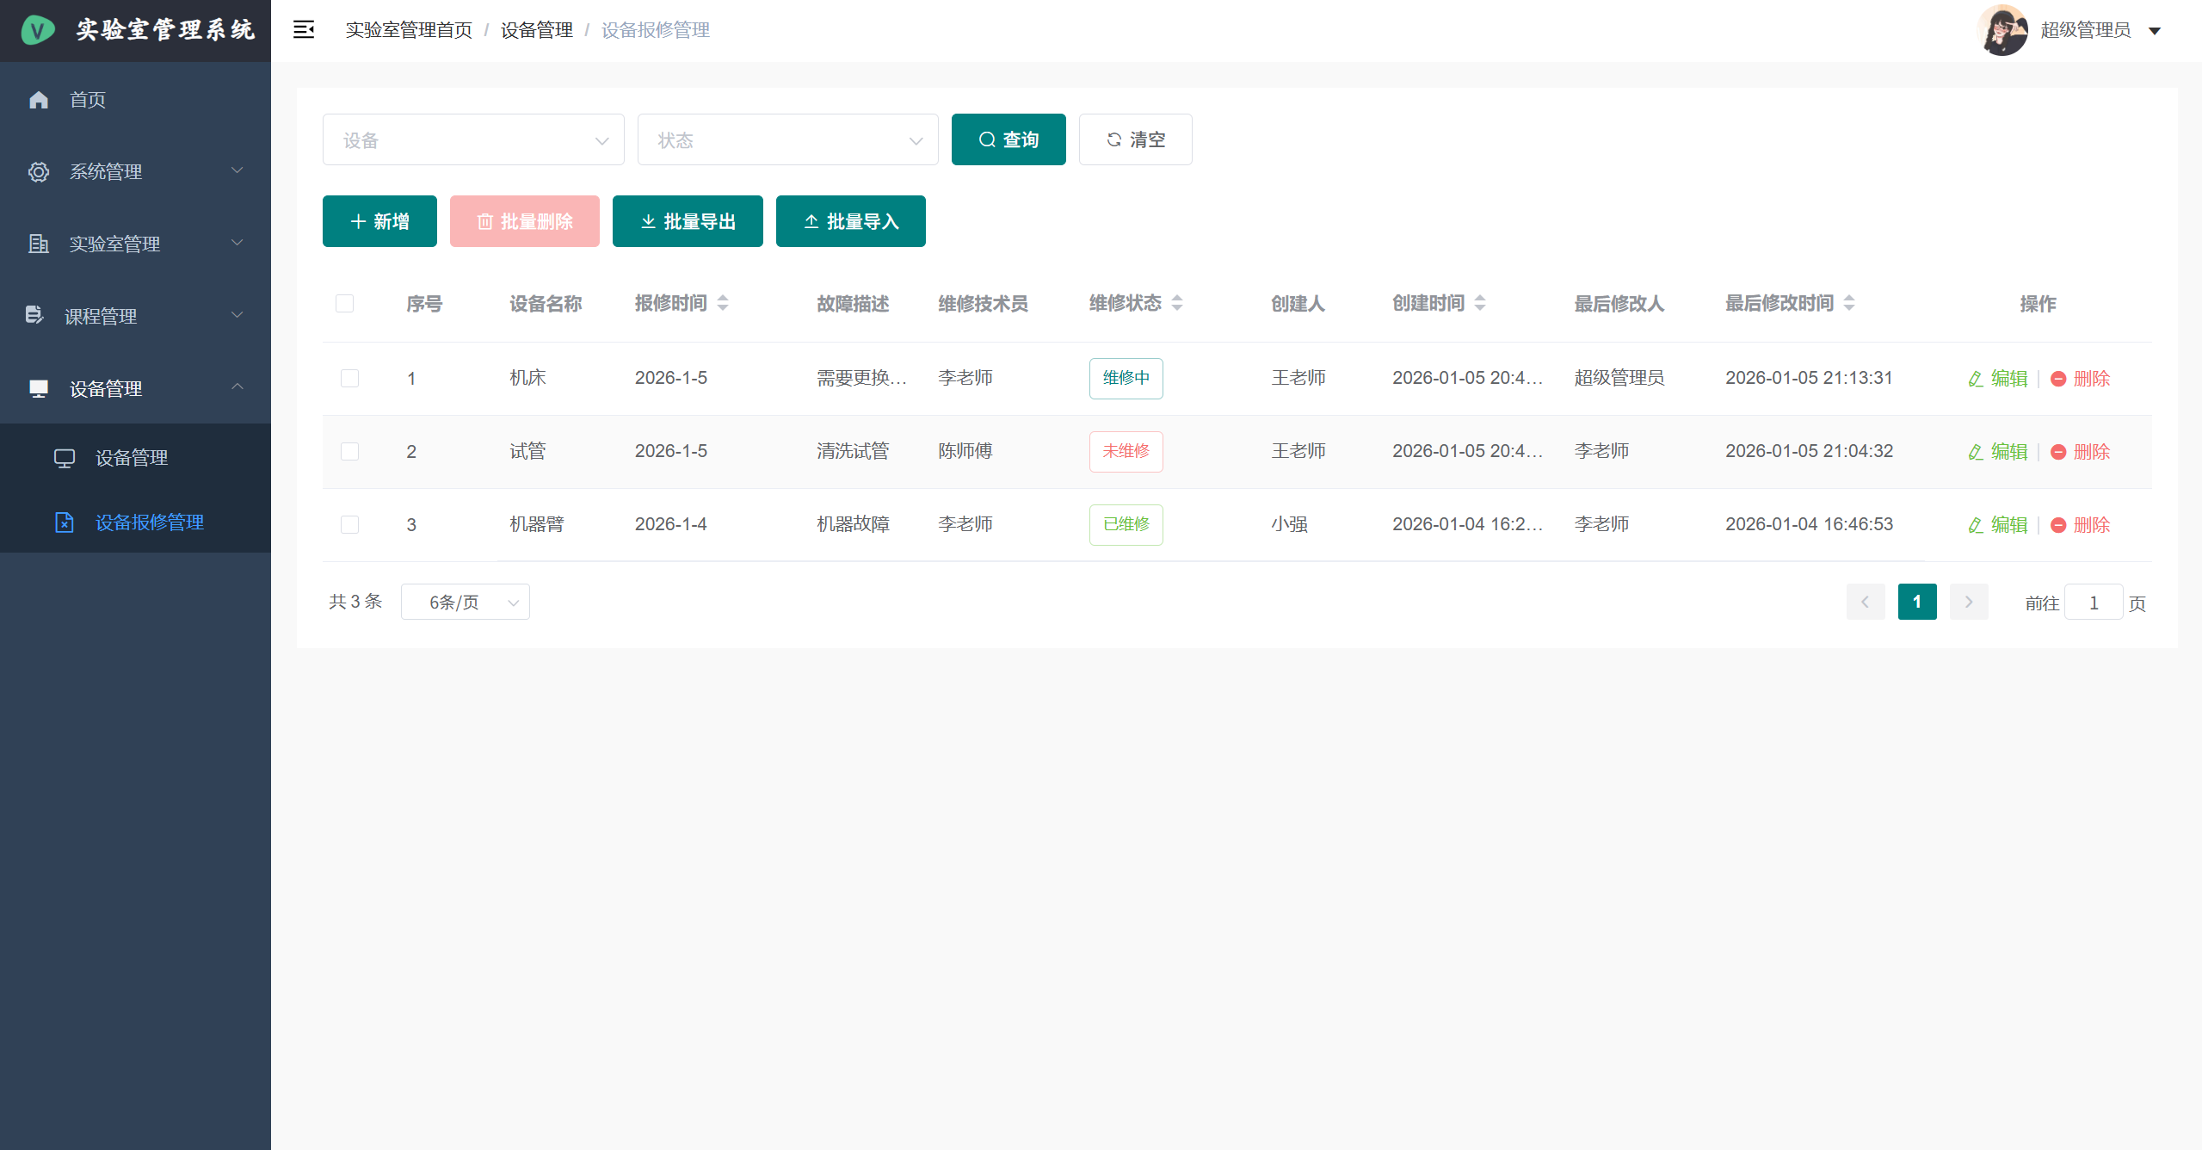Image resolution: width=2202 pixels, height=1150 pixels.
Task: Click the 查询 search button
Action: 1008,139
